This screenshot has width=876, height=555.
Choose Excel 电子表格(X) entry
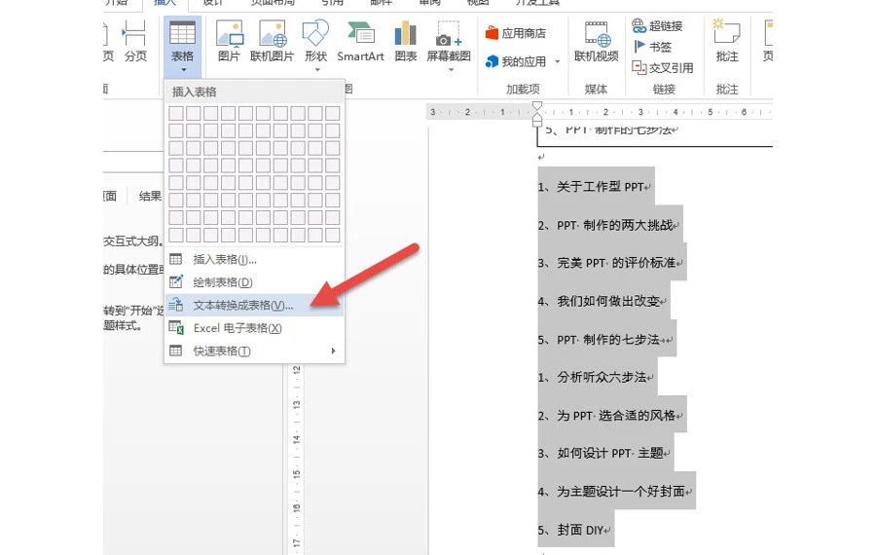pyautogui.click(x=254, y=328)
